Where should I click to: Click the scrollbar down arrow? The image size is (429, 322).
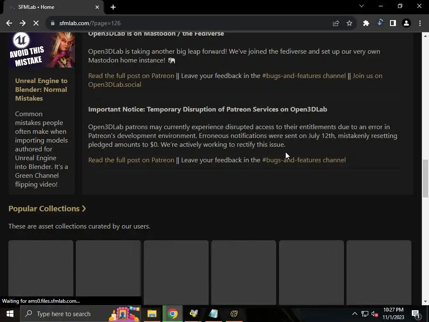426,301
